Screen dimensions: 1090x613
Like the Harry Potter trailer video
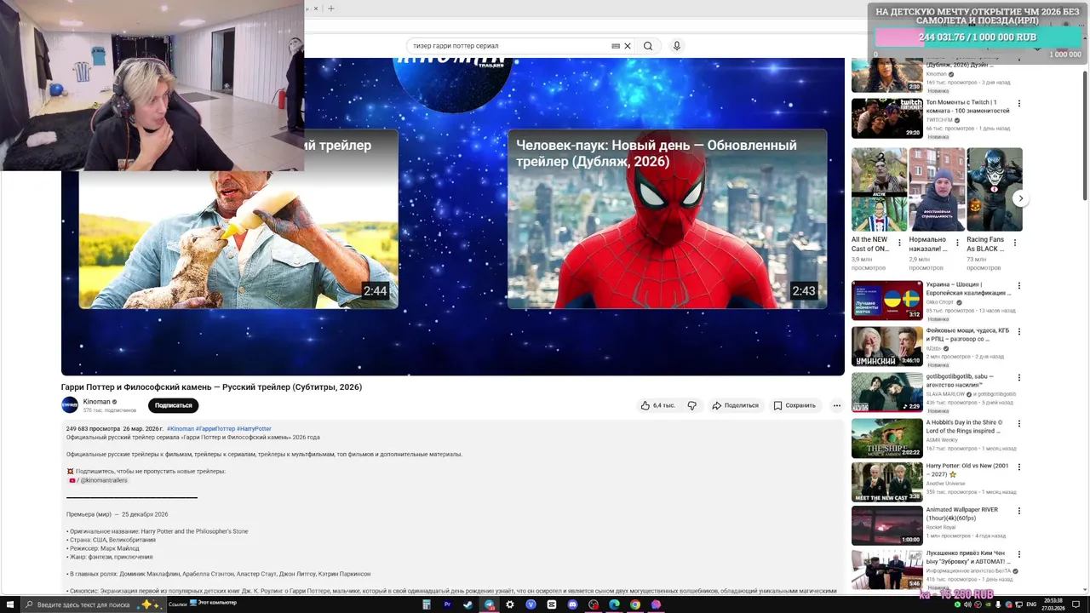(657, 405)
